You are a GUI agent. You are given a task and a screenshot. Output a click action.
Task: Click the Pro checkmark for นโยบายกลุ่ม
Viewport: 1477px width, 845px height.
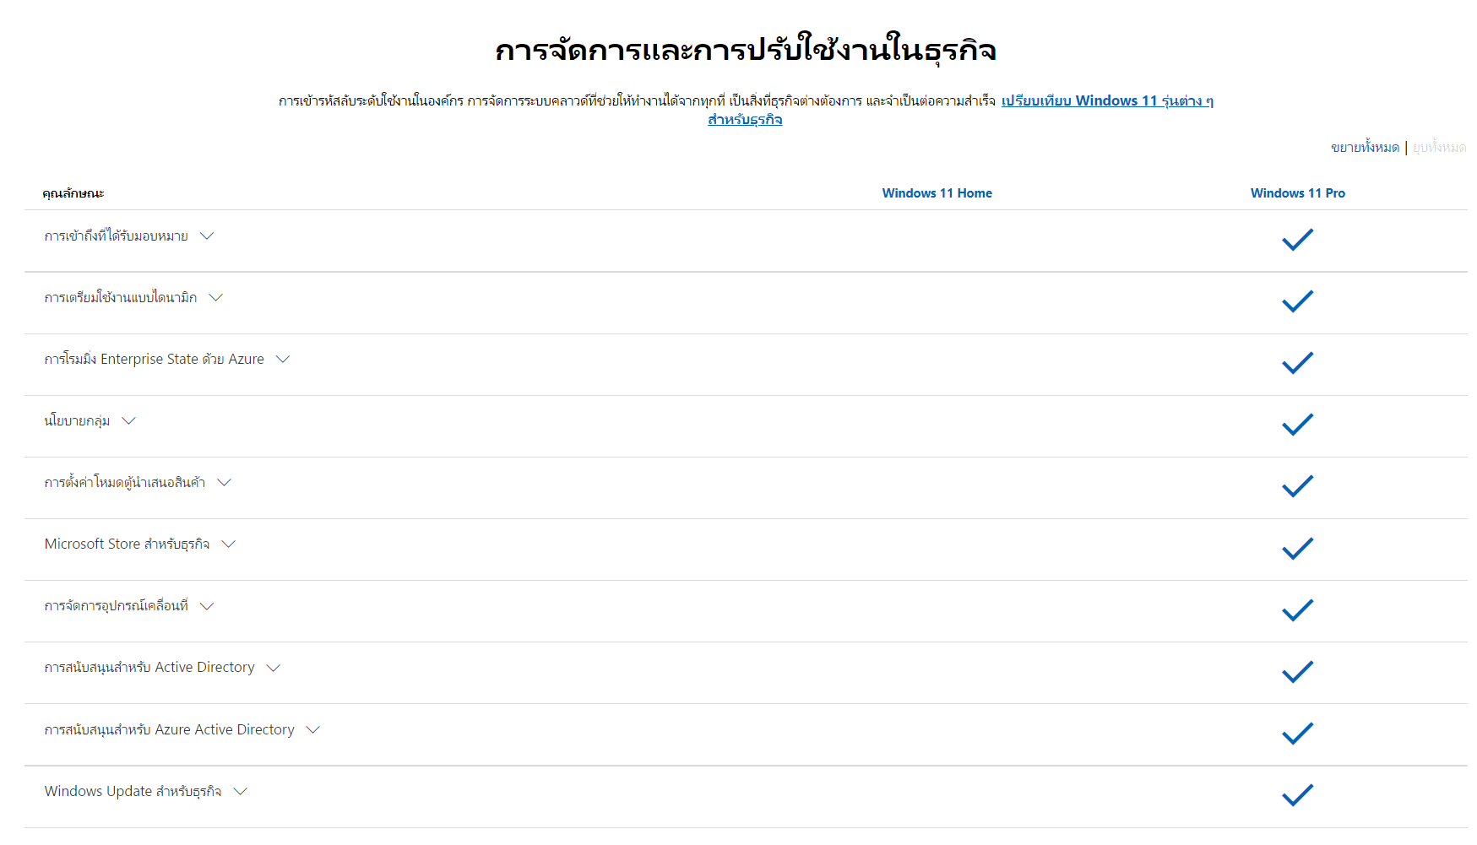(x=1297, y=425)
